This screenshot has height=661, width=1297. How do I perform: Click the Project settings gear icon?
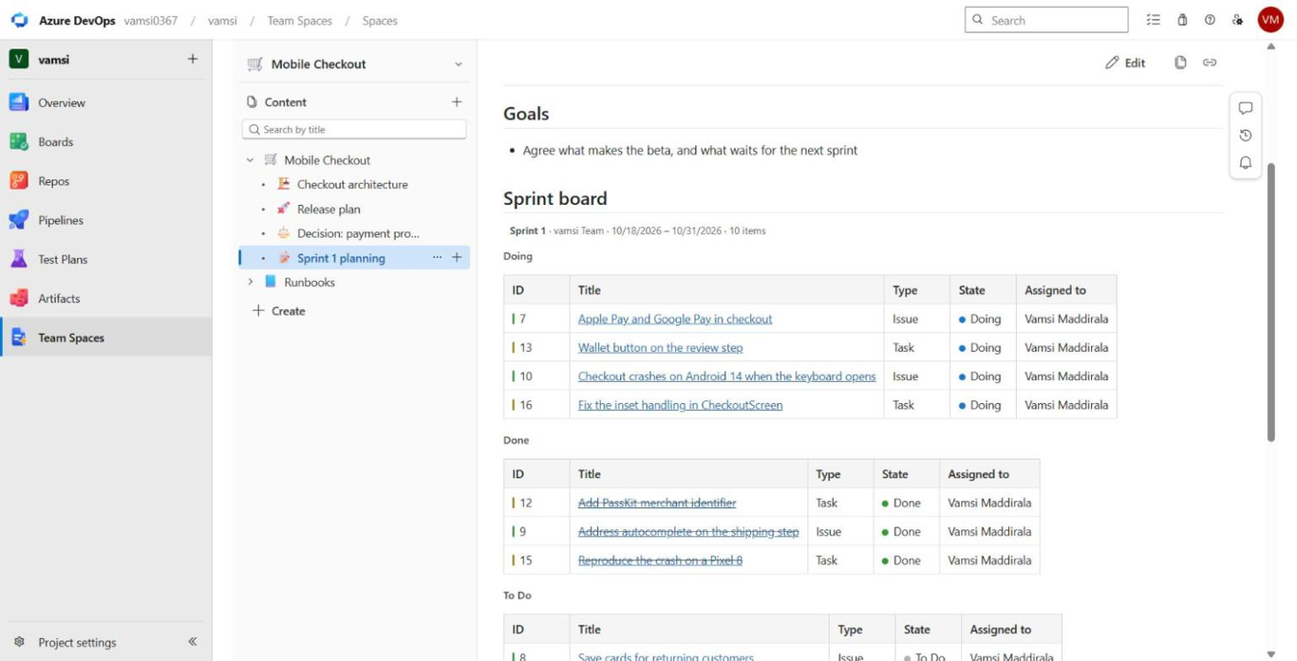[x=19, y=642]
